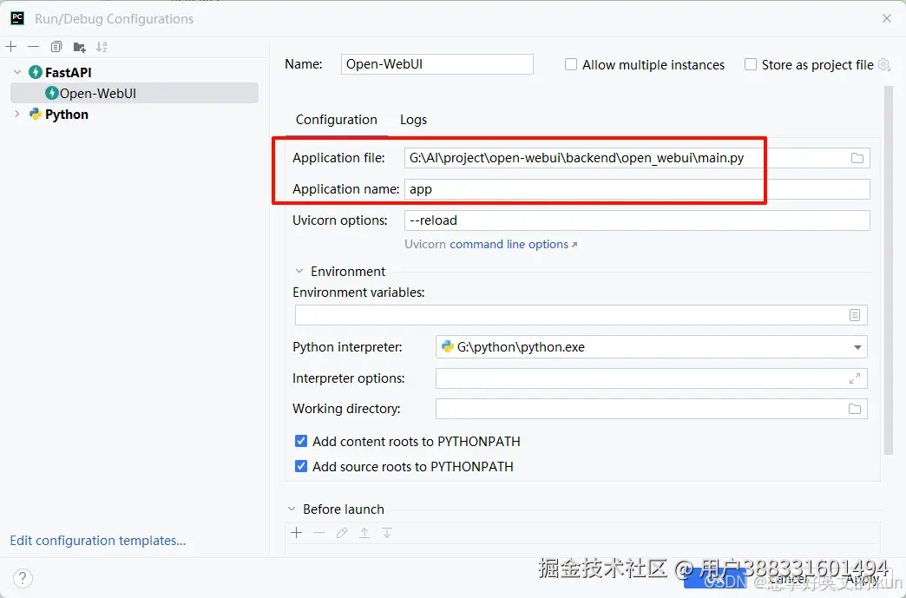Copy the selected configuration
The image size is (906, 598).
pyautogui.click(x=56, y=47)
